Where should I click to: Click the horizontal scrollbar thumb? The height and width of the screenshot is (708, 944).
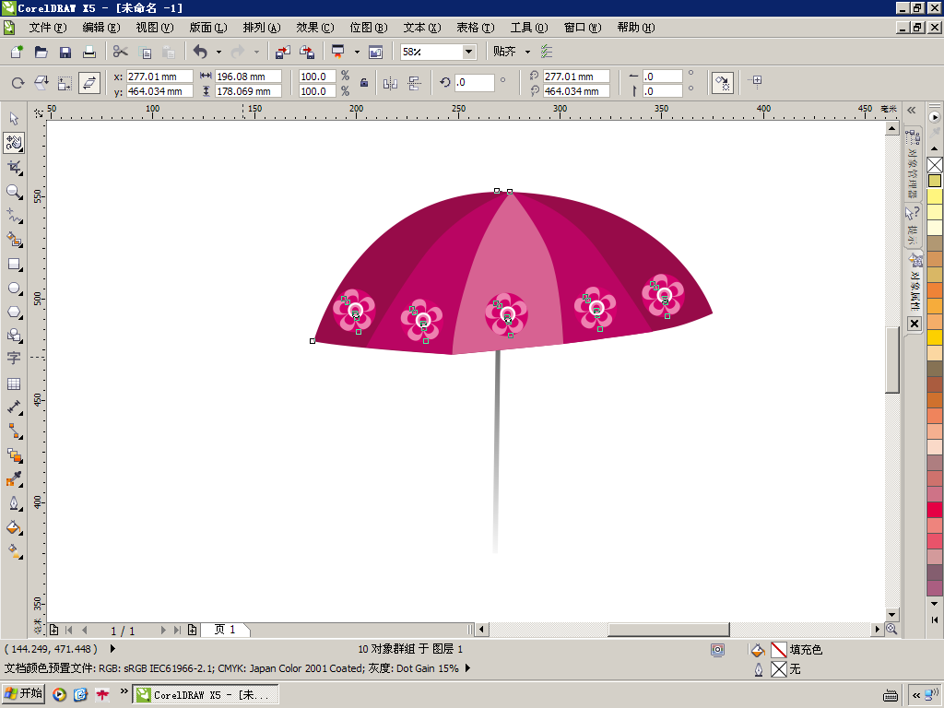click(x=668, y=630)
